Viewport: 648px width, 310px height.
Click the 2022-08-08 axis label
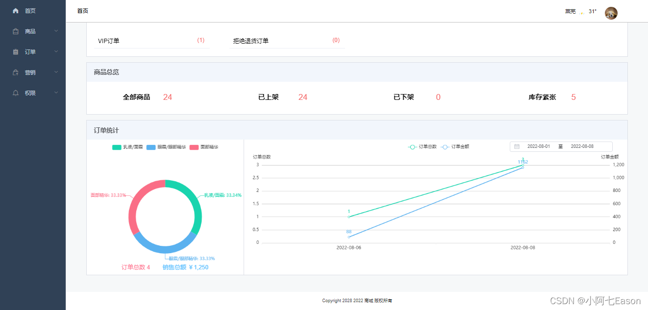tap(523, 248)
